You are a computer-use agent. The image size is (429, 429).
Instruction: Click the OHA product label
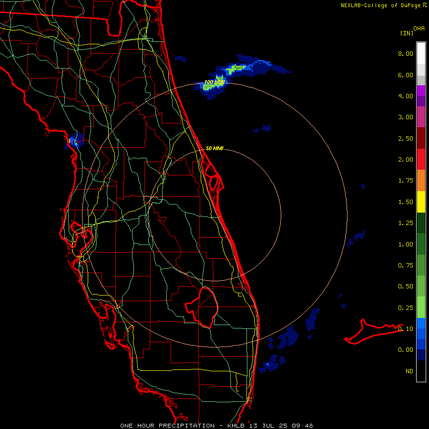tap(419, 29)
